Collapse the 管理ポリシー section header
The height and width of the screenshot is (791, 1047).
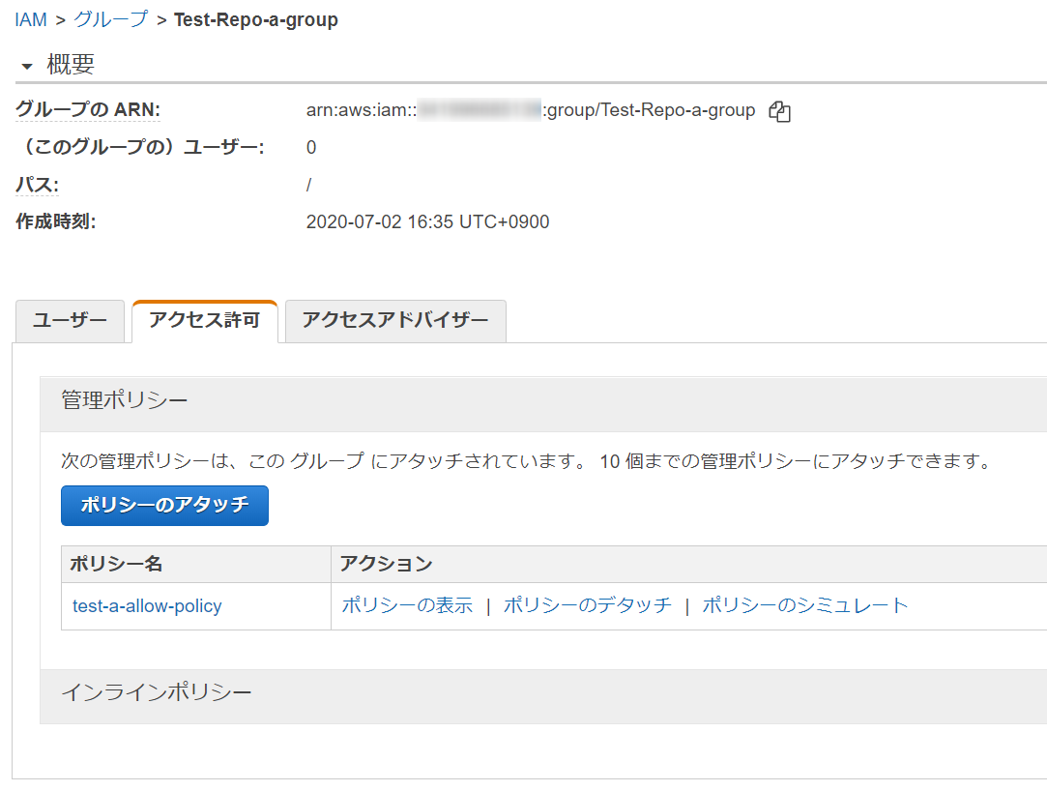coord(125,400)
